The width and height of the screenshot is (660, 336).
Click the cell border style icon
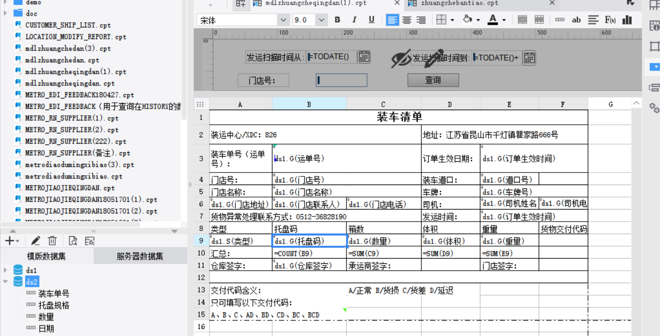click(x=441, y=20)
